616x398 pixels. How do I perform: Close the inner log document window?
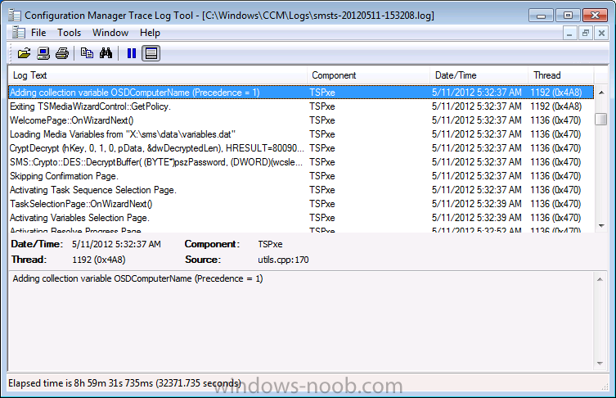(x=601, y=34)
